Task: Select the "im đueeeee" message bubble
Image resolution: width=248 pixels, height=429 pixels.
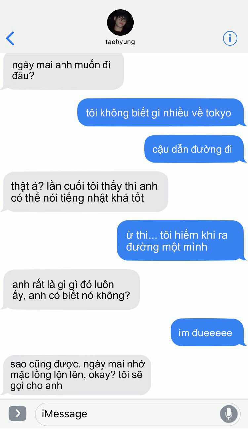Action: pos(207,332)
